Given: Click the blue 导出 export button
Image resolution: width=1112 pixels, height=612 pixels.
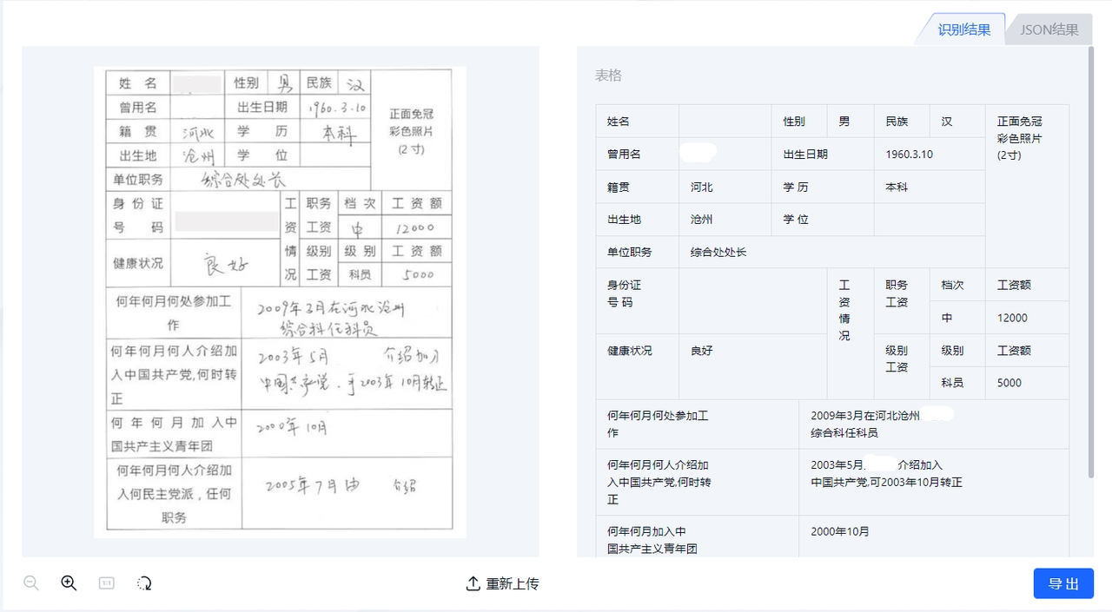Looking at the screenshot, I should [1063, 583].
